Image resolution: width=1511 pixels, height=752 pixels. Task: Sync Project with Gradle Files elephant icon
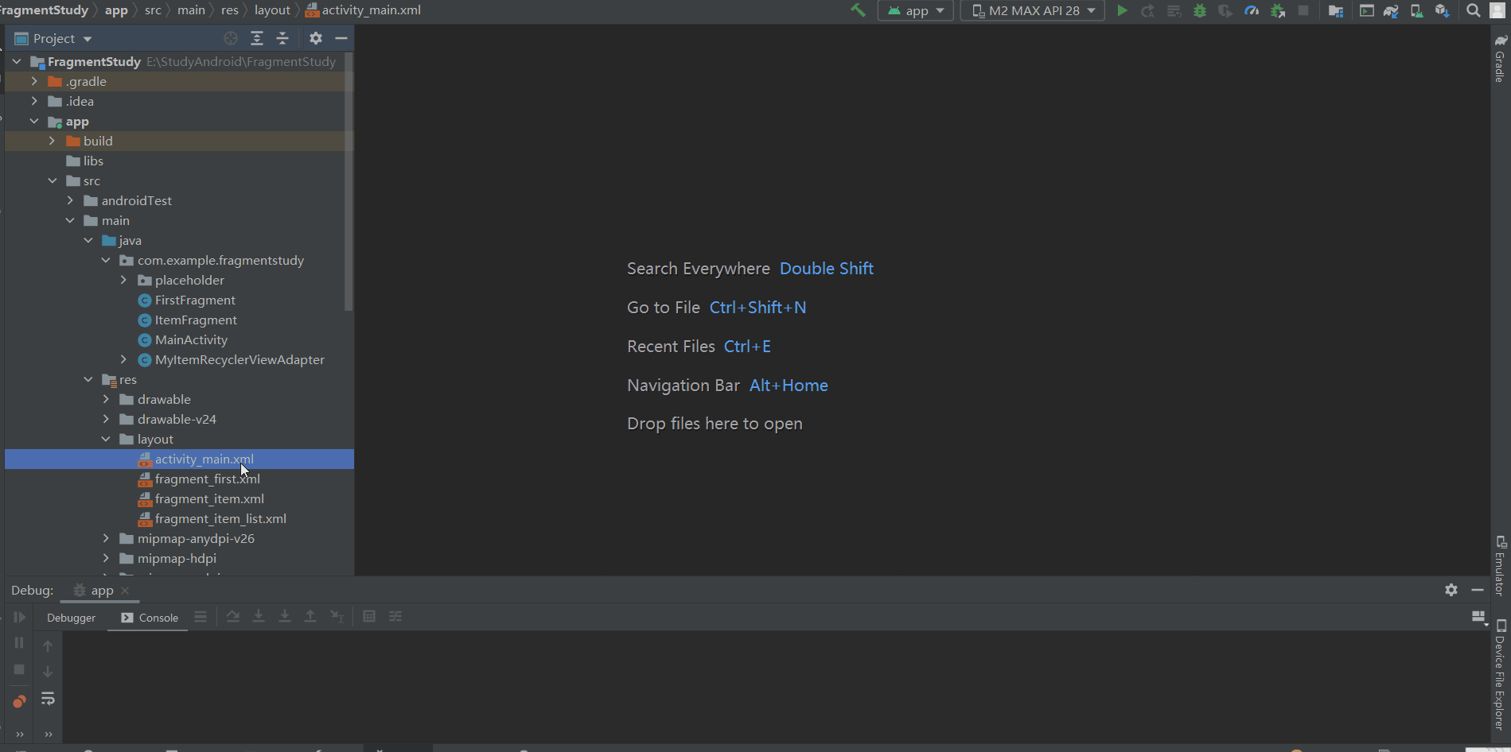click(1391, 10)
